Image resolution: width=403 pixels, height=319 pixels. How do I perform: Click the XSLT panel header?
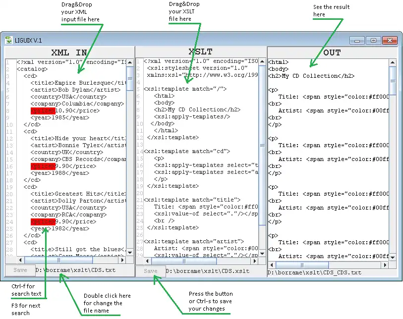[x=201, y=52]
